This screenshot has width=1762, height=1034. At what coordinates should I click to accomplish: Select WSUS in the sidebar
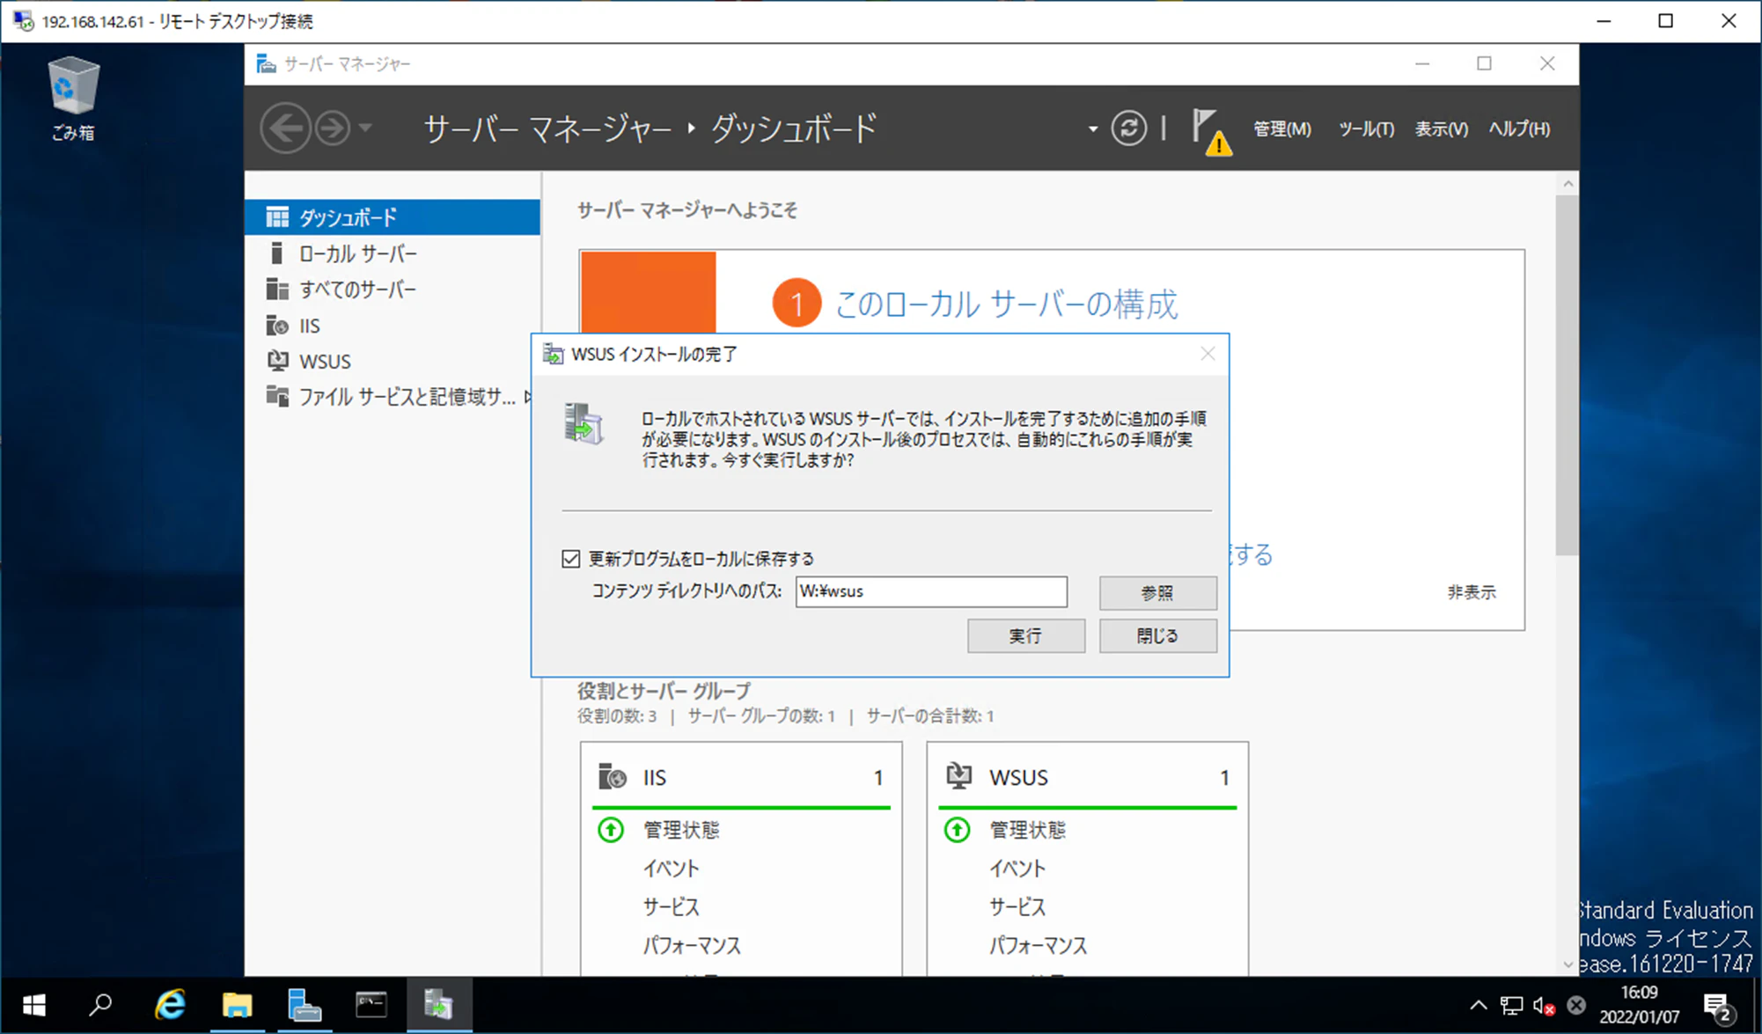(x=393, y=362)
